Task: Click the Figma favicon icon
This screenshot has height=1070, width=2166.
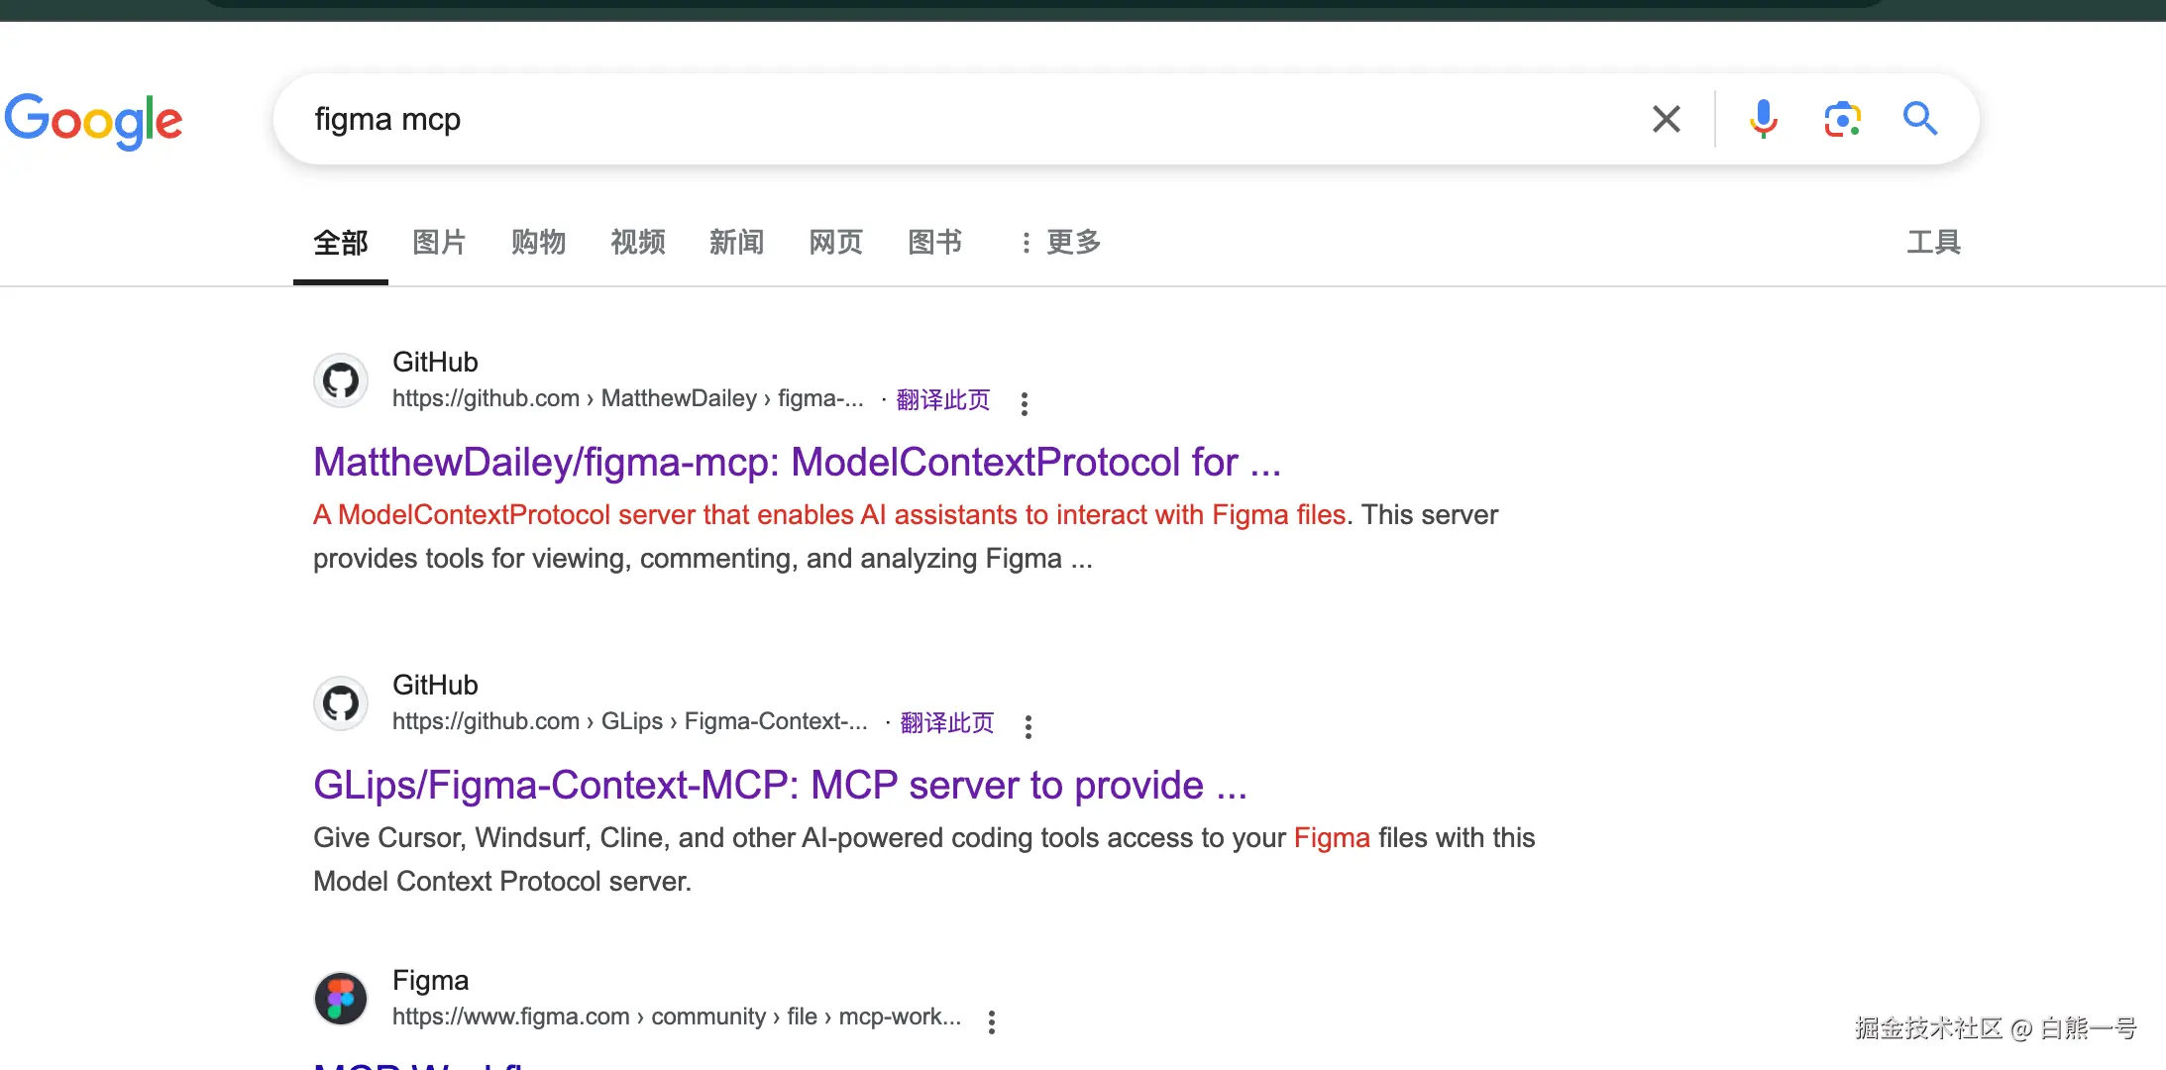Action: pos(341,999)
